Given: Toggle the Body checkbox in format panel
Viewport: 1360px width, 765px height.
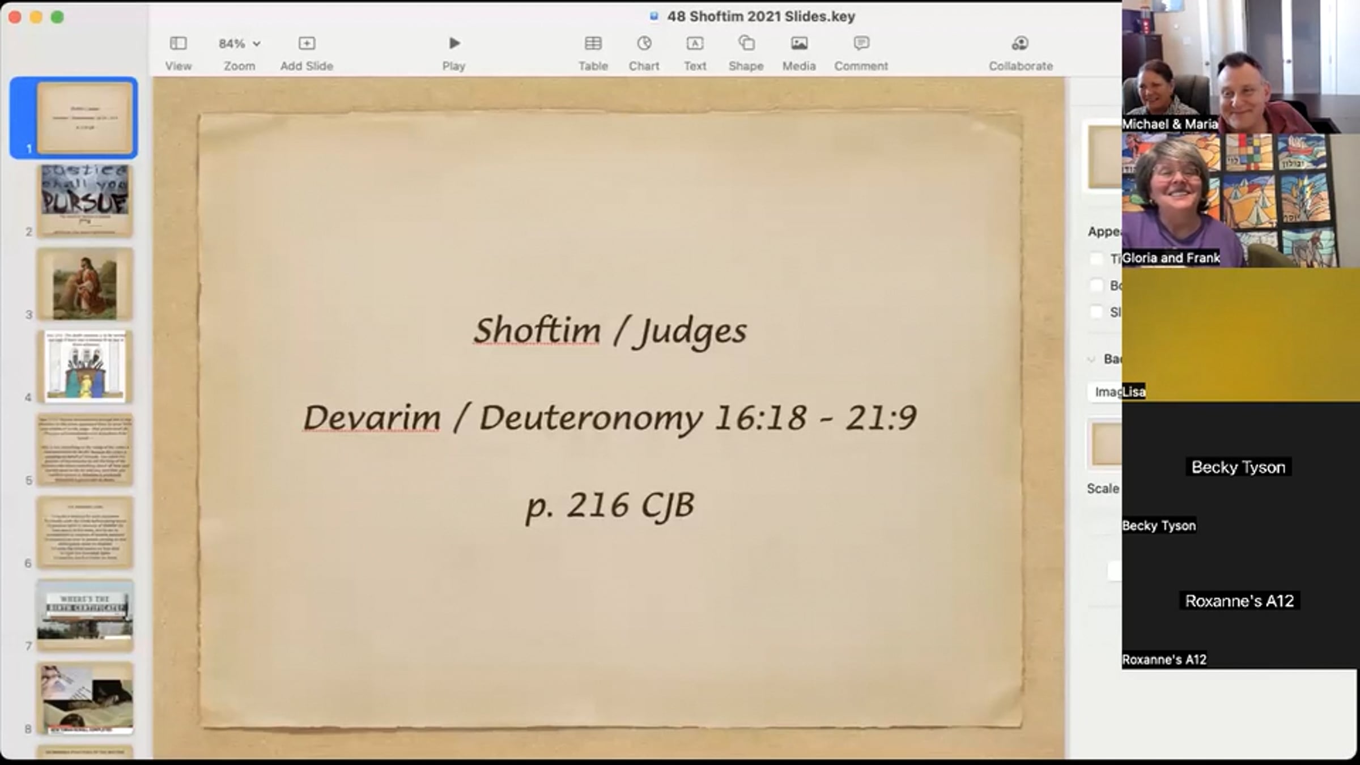Looking at the screenshot, I should pos(1096,285).
